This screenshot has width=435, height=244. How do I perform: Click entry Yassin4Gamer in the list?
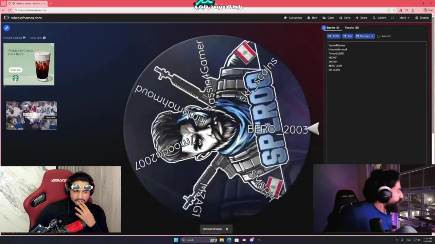coord(336,45)
